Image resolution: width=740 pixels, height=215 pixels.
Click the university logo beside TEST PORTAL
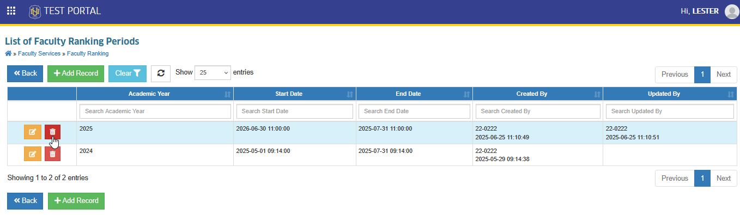click(x=35, y=11)
